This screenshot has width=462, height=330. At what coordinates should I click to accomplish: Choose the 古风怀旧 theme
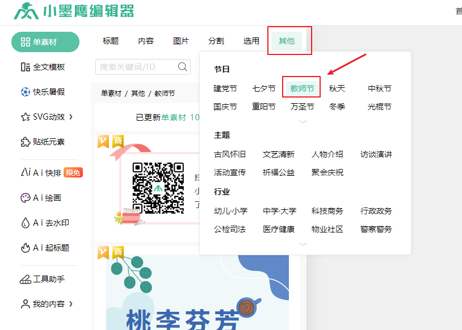(x=230, y=154)
